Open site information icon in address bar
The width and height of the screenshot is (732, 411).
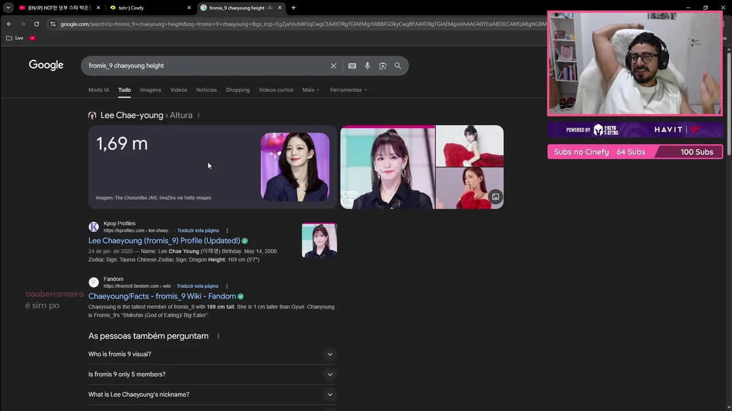coord(53,24)
